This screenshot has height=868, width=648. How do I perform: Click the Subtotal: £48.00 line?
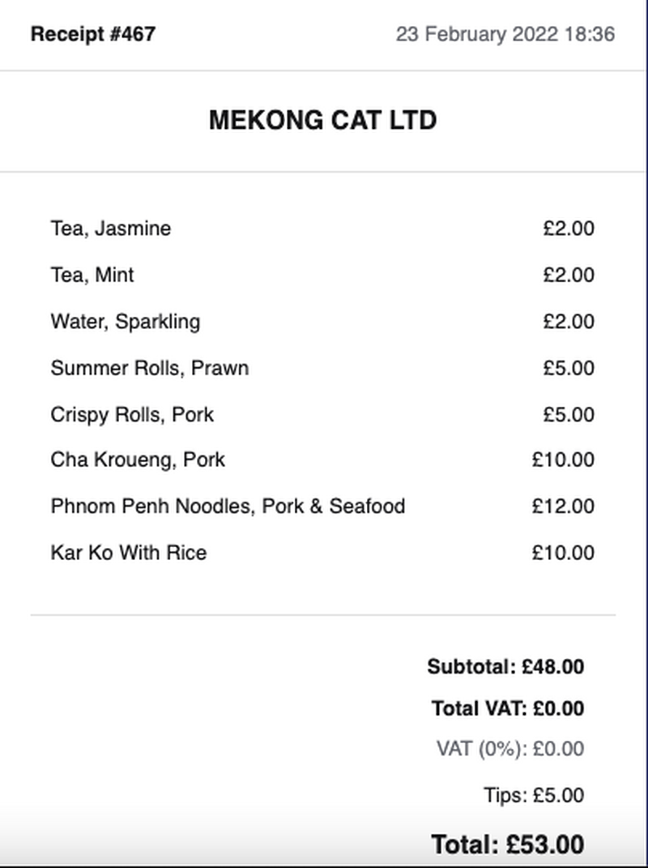(505, 667)
